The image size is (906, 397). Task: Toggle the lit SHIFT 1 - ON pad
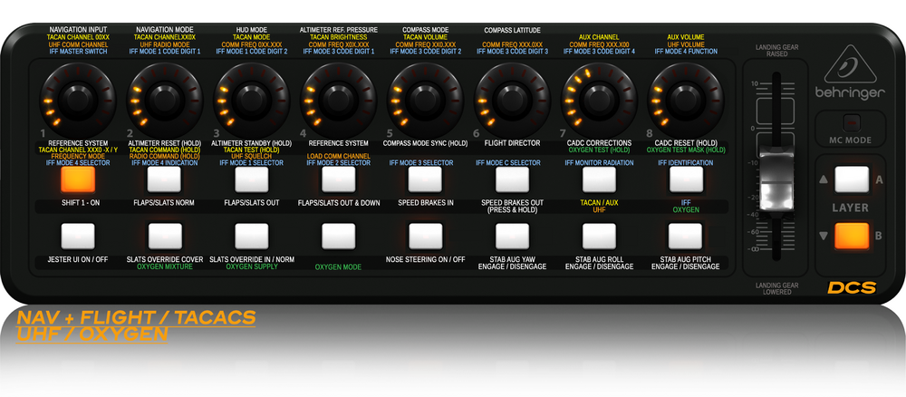[78, 179]
